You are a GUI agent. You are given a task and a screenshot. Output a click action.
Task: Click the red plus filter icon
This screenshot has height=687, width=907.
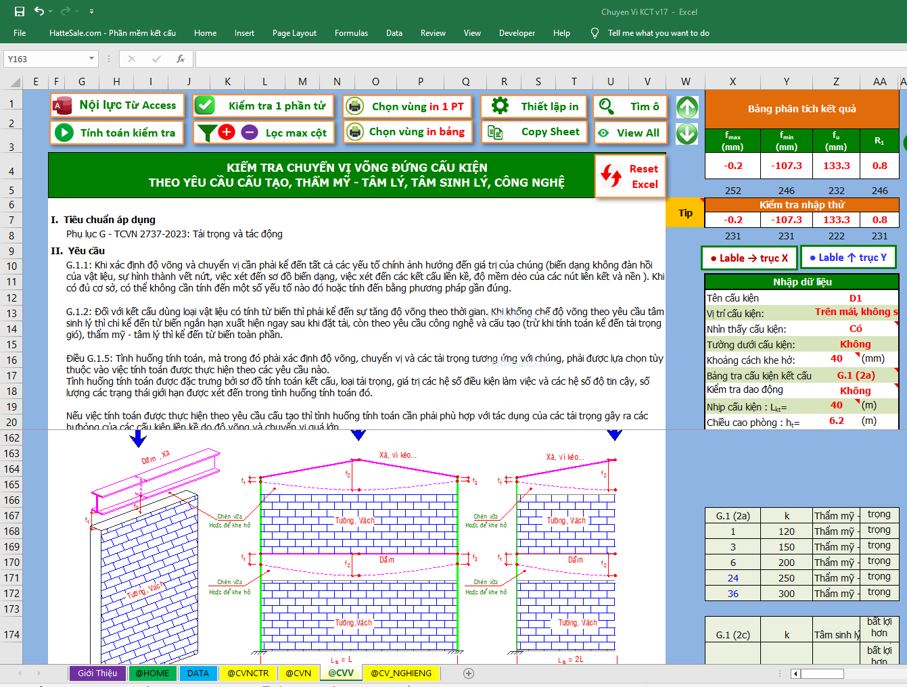pyautogui.click(x=227, y=132)
